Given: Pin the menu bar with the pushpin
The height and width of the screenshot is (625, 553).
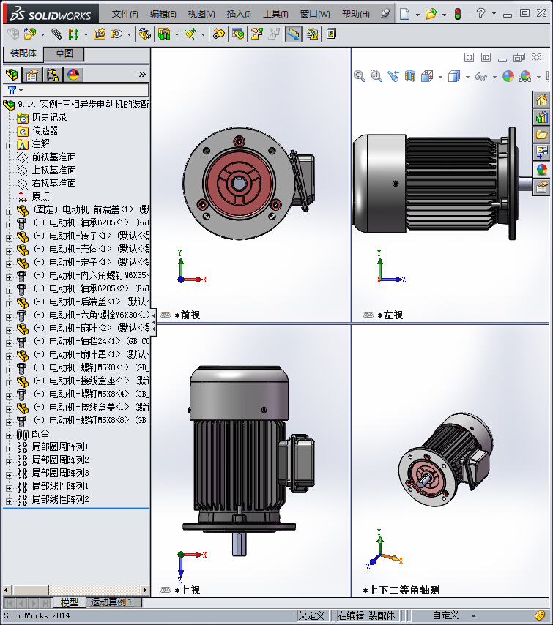Looking at the screenshot, I should pos(385,14).
